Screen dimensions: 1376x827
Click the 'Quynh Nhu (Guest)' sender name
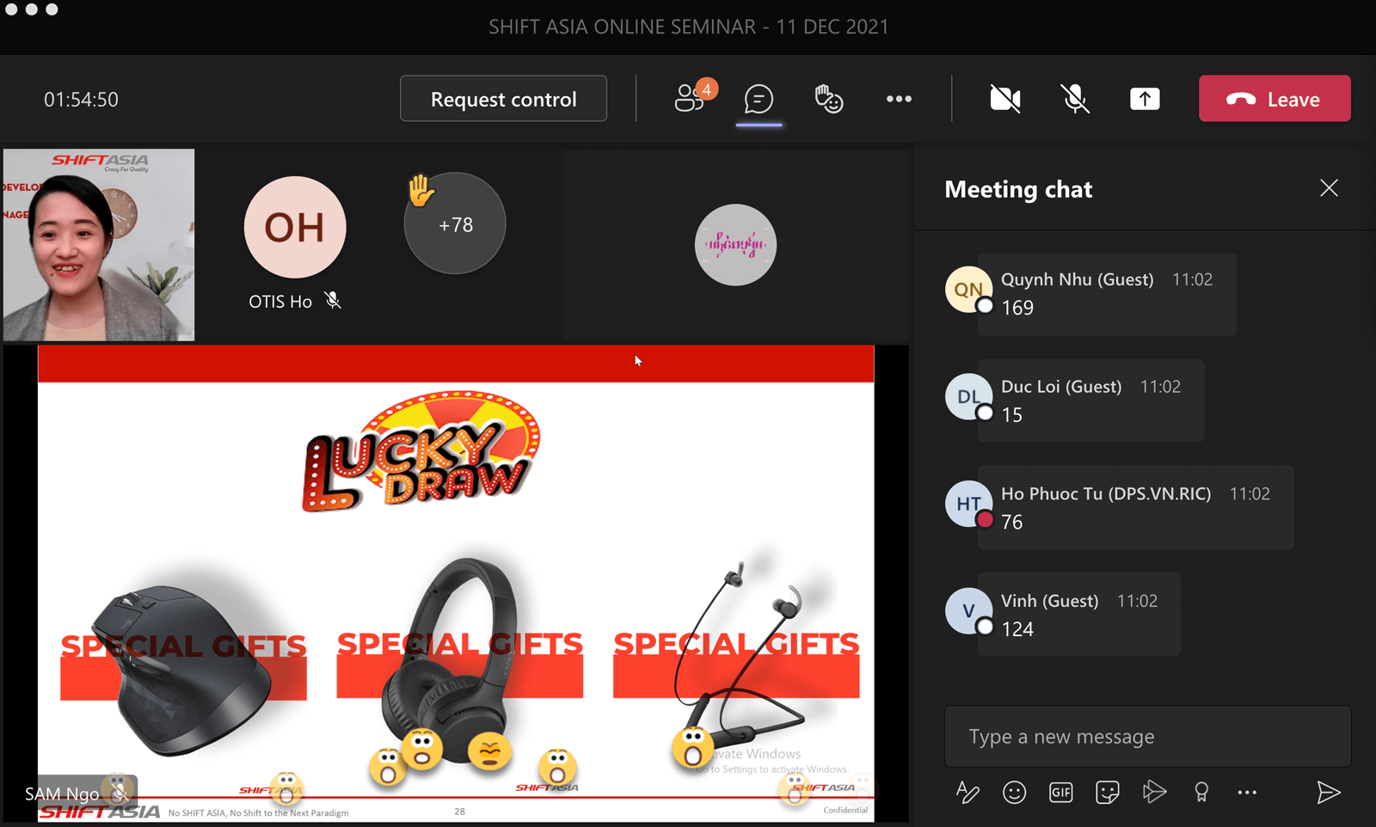pyautogui.click(x=1077, y=279)
